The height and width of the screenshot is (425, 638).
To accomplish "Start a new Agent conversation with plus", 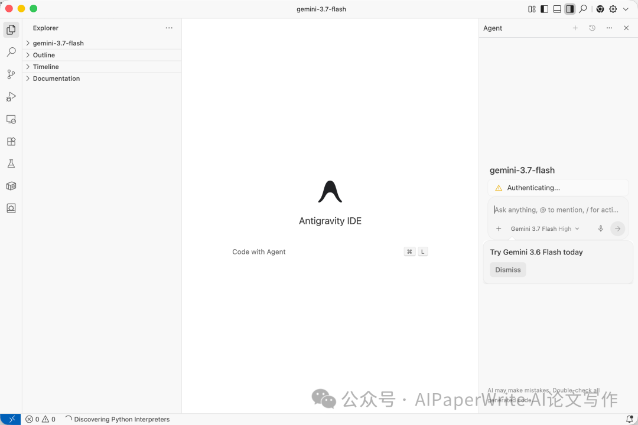I will [575, 28].
